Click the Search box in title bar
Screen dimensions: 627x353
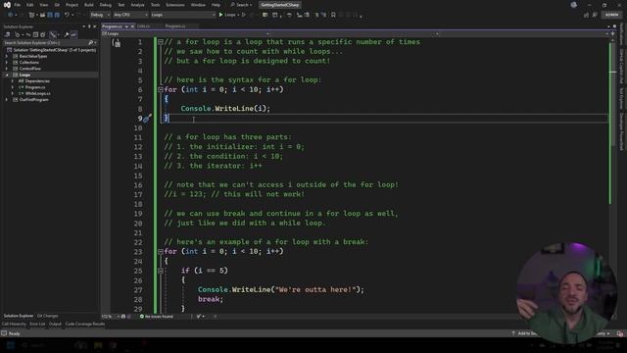coord(241,5)
